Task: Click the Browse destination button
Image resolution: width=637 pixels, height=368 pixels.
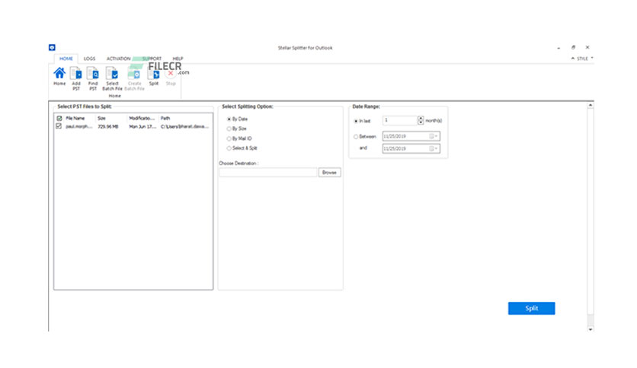Action: [x=329, y=173]
